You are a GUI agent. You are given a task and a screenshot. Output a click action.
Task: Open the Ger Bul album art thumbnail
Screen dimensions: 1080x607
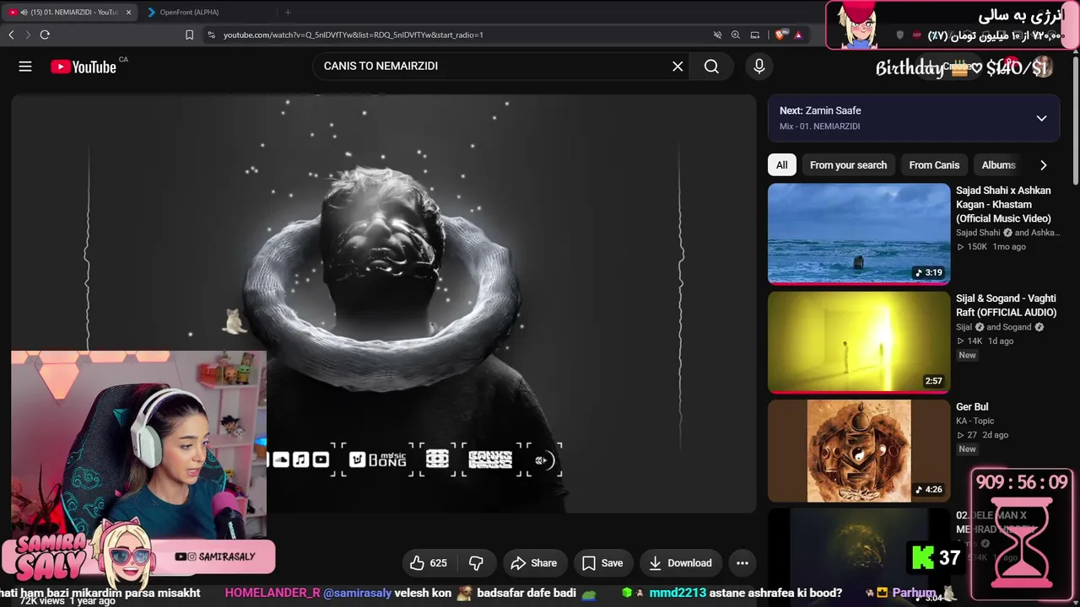point(859,450)
